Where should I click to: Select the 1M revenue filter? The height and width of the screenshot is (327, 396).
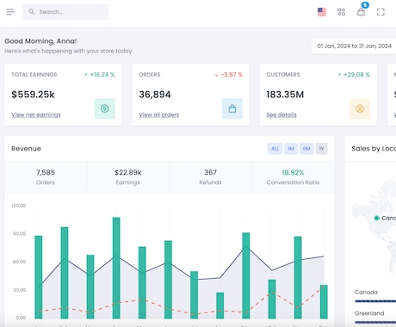pos(291,149)
